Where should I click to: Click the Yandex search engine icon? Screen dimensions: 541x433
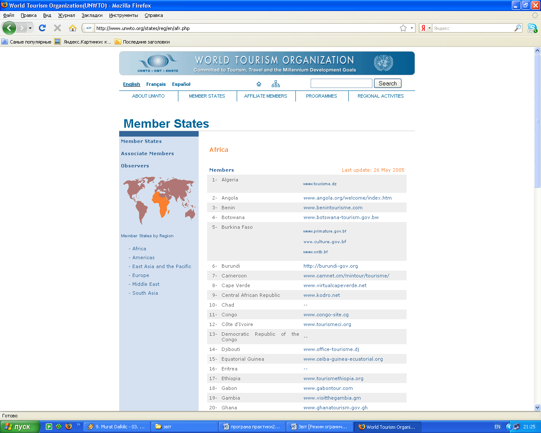(x=423, y=28)
